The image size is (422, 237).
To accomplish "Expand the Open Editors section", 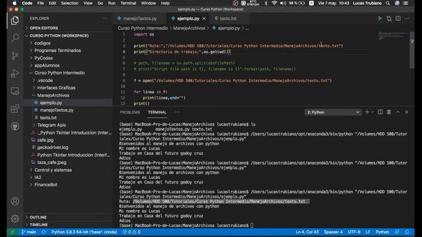I will [x=44, y=28].
